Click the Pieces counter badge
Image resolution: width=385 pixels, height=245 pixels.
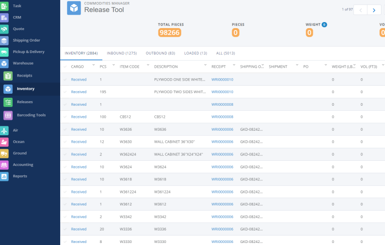(x=236, y=33)
